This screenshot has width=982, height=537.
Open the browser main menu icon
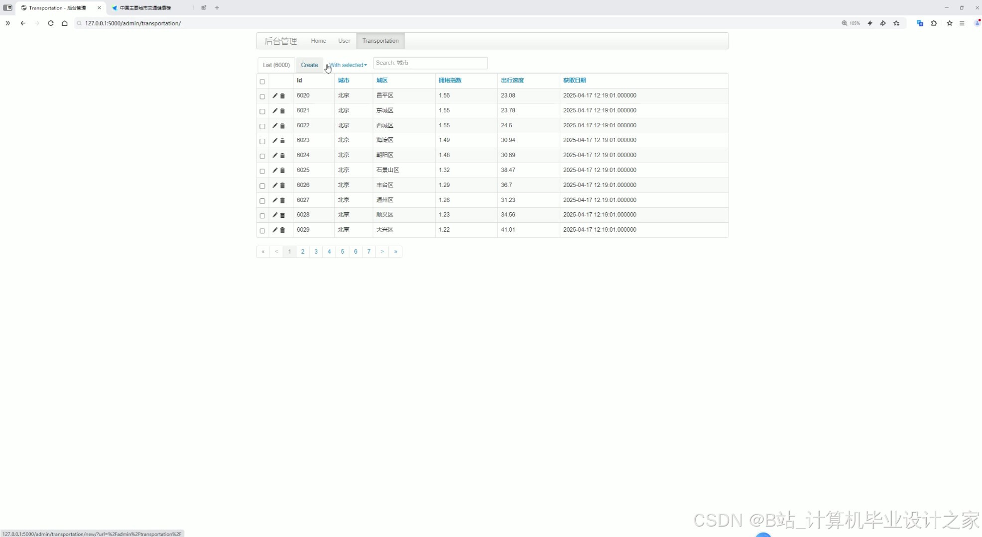tap(962, 23)
